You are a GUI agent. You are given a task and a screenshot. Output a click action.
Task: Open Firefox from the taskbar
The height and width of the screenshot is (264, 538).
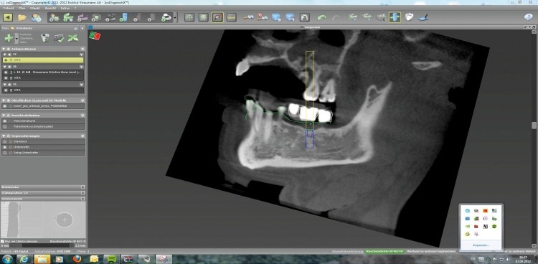77,259
